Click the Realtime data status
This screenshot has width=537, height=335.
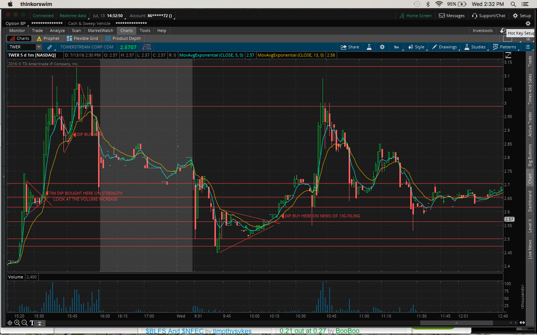click(73, 16)
